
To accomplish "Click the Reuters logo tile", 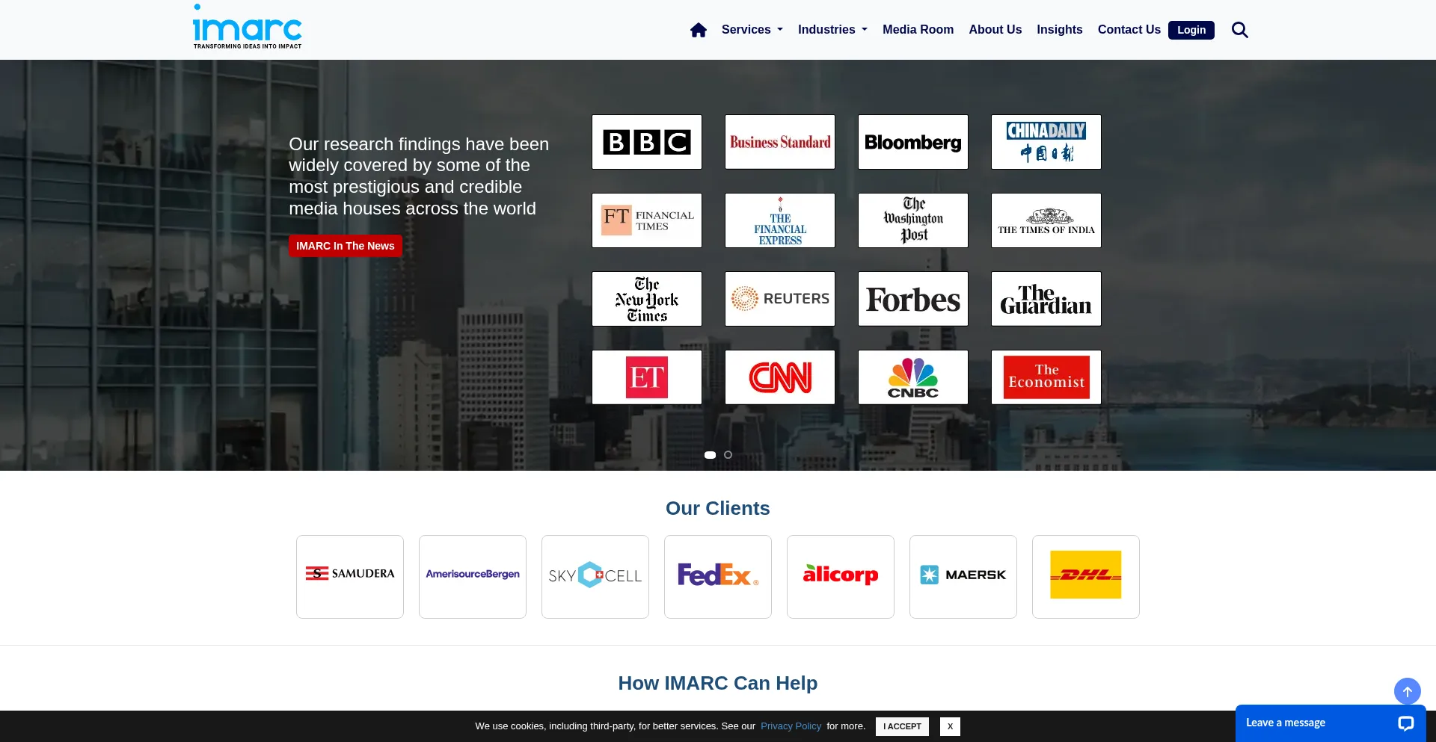I will (780, 299).
